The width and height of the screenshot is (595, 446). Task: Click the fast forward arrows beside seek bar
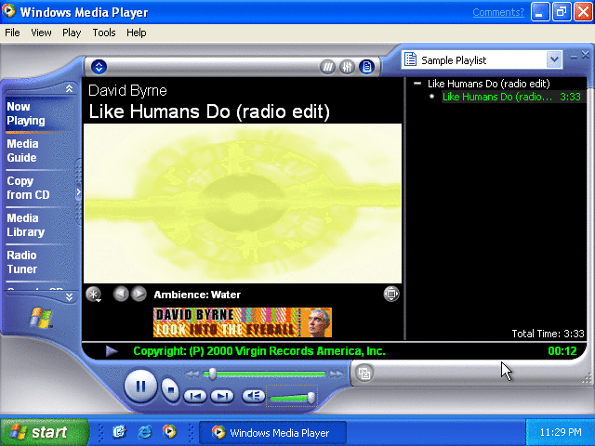(336, 374)
